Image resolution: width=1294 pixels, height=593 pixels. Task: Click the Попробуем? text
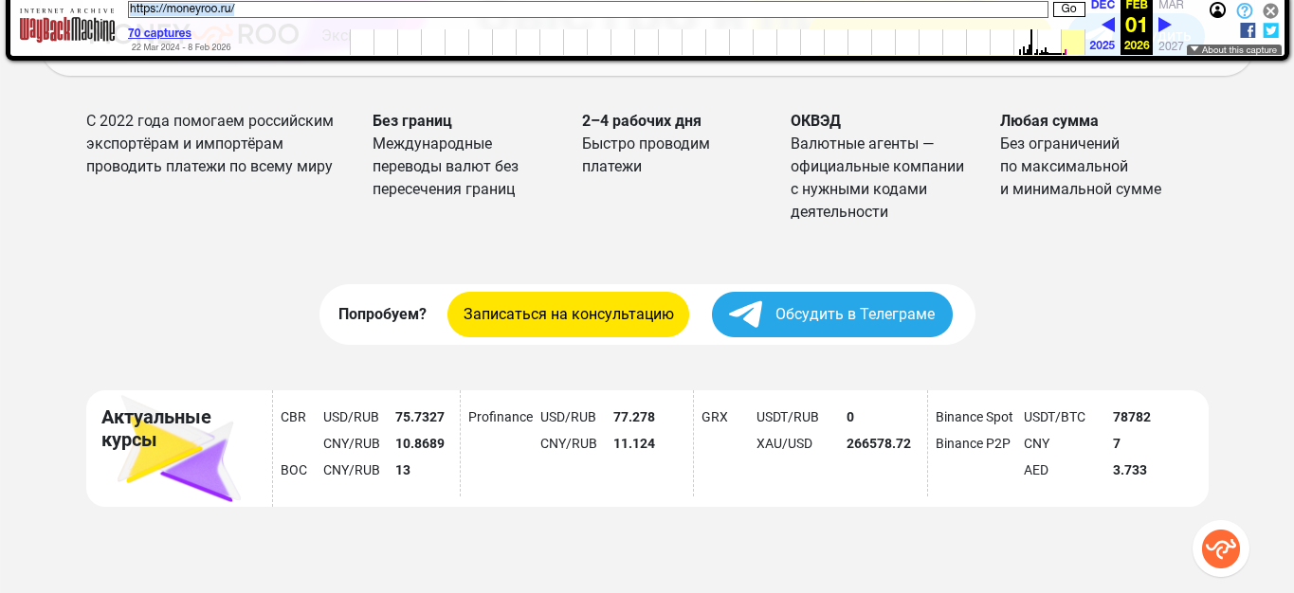382,314
